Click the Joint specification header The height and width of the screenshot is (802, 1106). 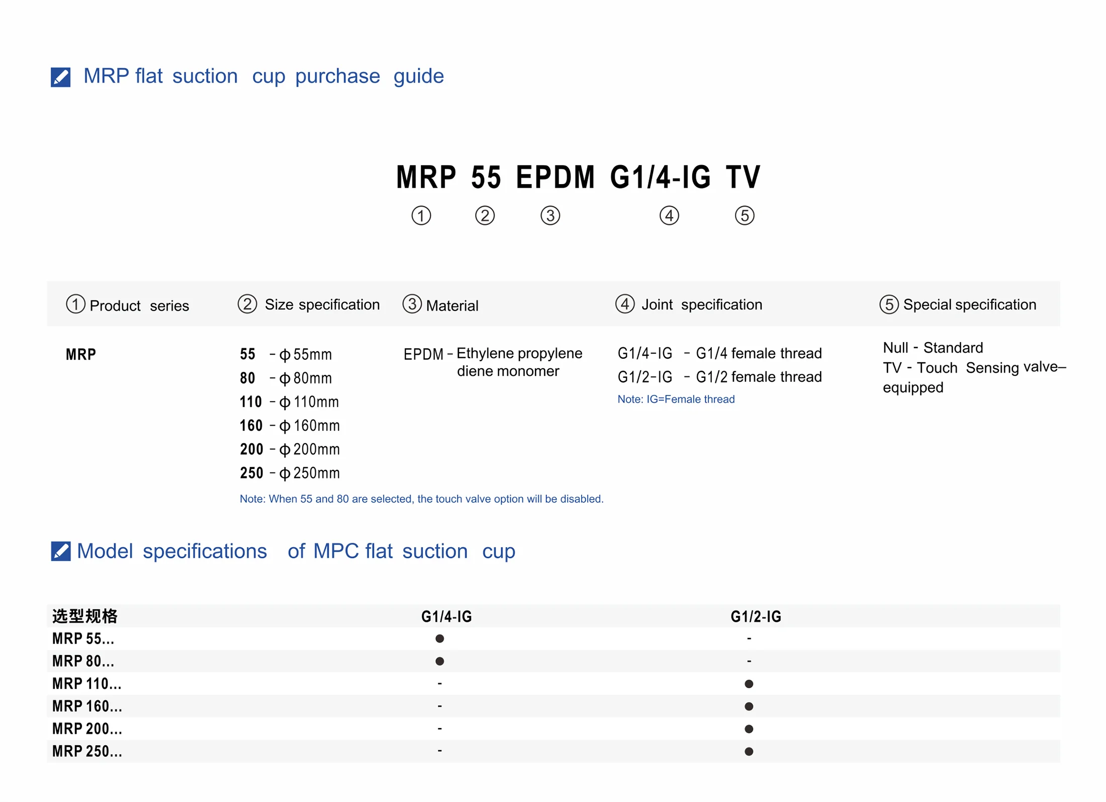701,304
